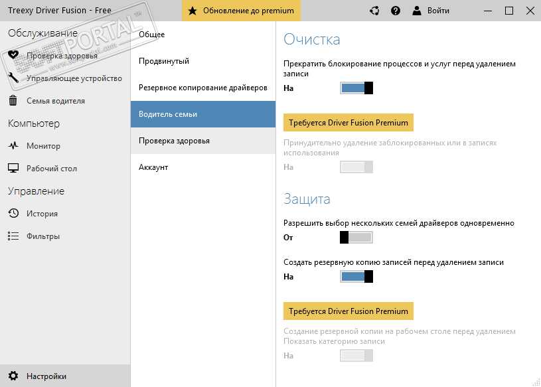Click the user profile icon beside Войти

tap(417, 11)
